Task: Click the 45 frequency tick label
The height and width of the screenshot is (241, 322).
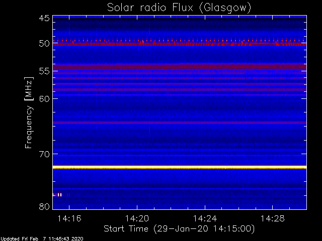Action: [44, 18]
